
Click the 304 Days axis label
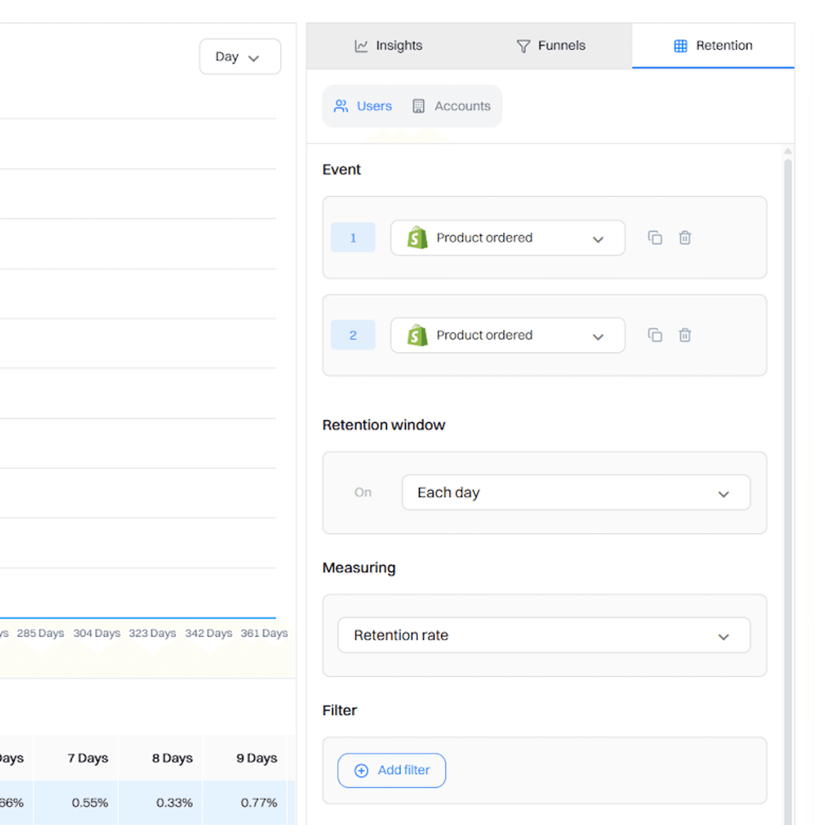pos(97,633)
